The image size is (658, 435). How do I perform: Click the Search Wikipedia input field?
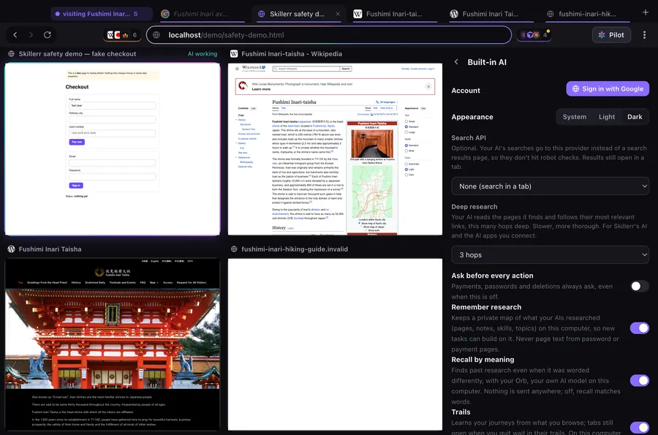pyautogui.click(x=306, y=69)
